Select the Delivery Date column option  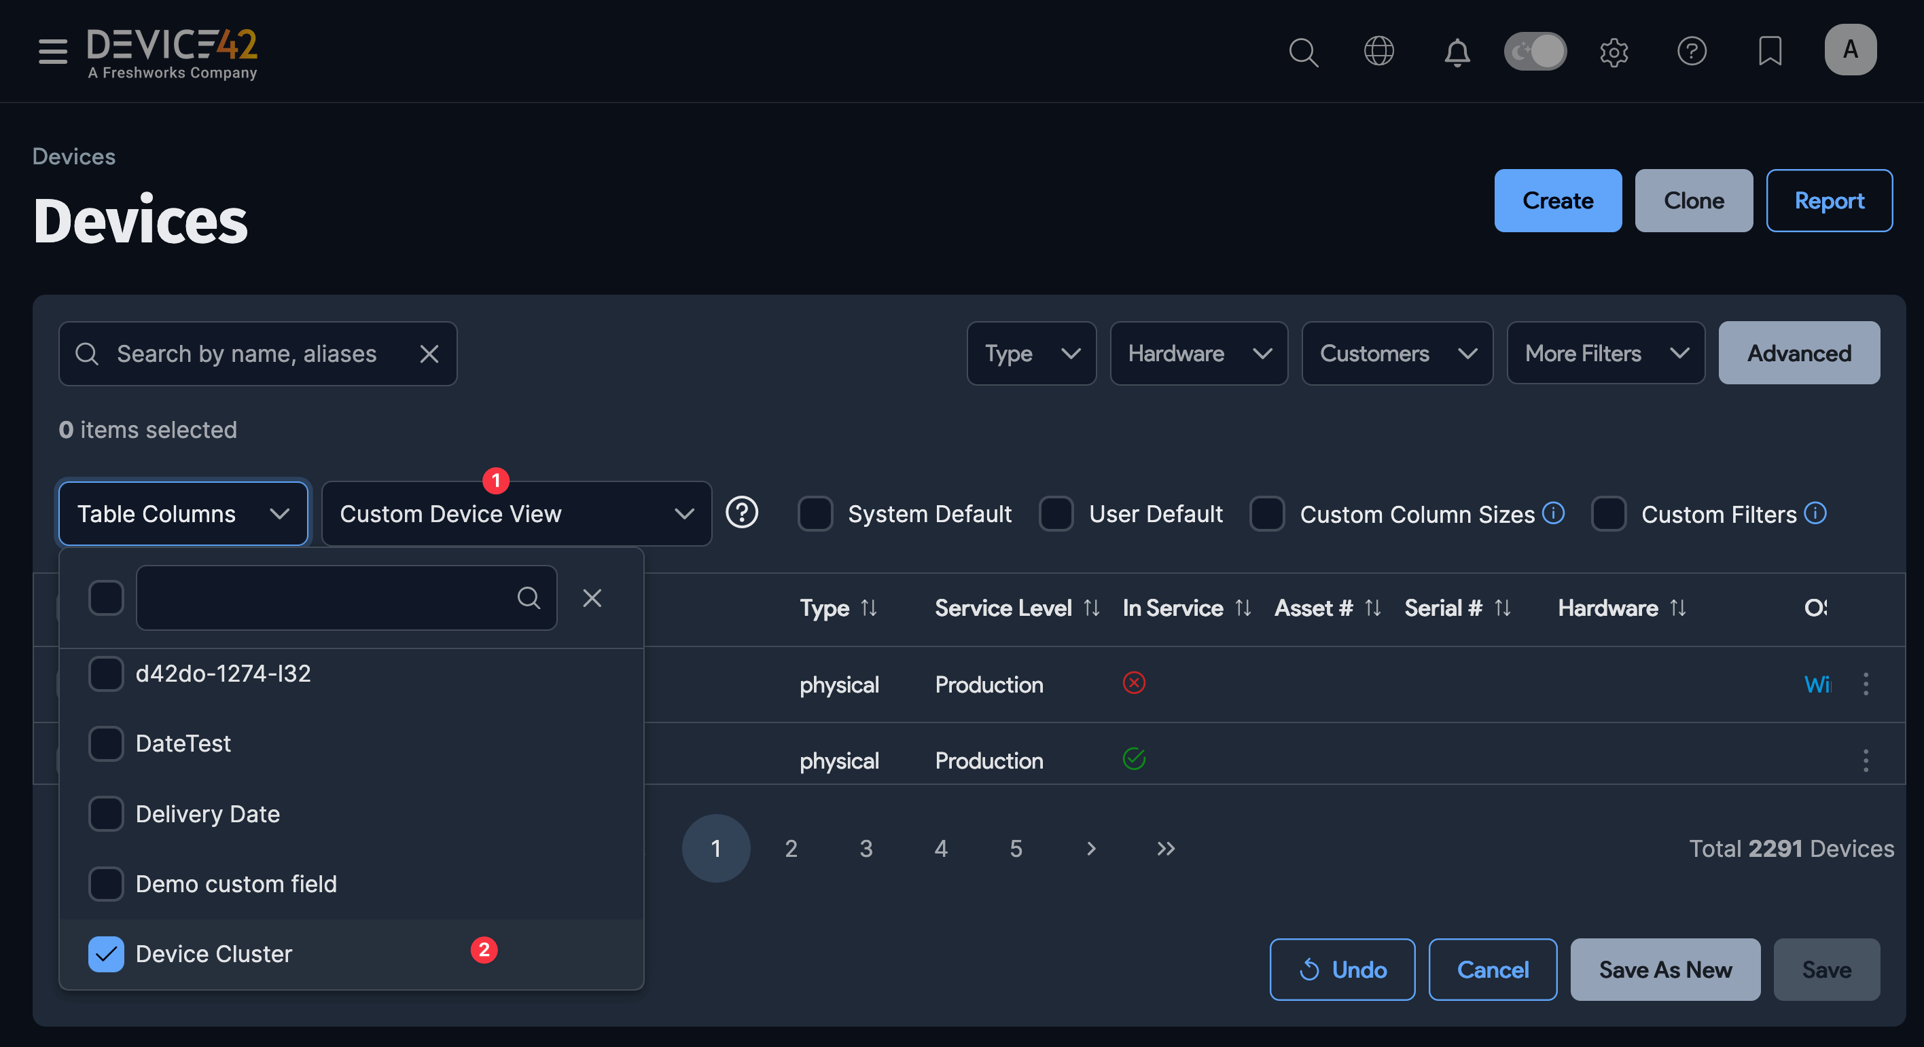(x=106, y=813)
